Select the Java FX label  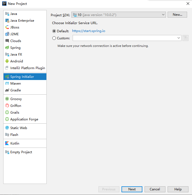click(x=16, y=54)
